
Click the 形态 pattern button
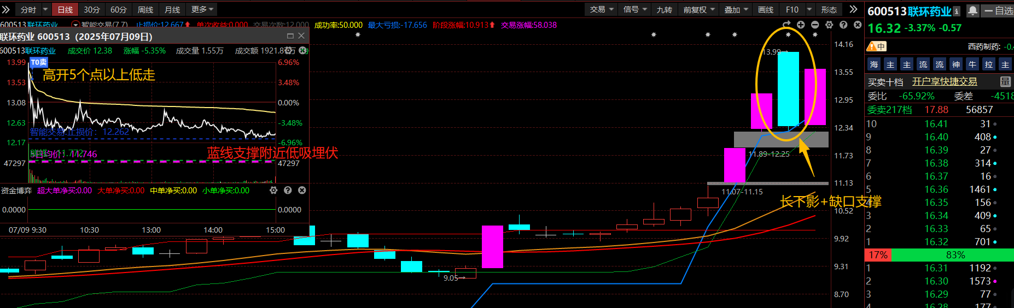coord(829,9)
